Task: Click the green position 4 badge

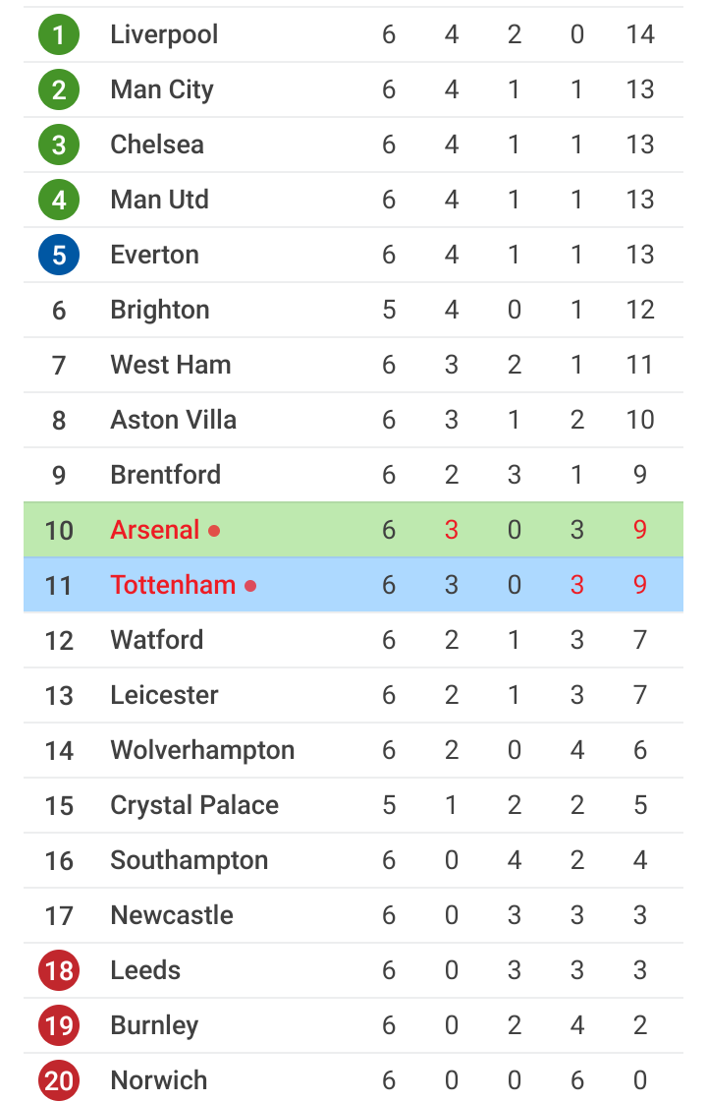Action: click(x=59, y=200)
